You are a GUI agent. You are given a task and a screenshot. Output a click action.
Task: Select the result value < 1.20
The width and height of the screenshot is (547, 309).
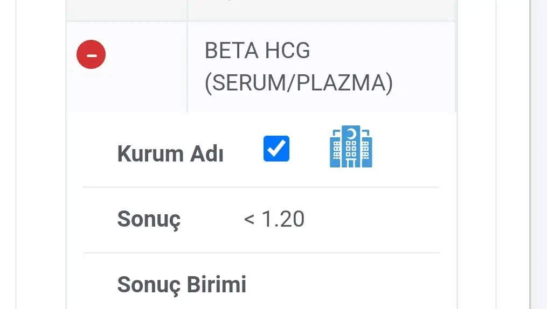[274, 219]
